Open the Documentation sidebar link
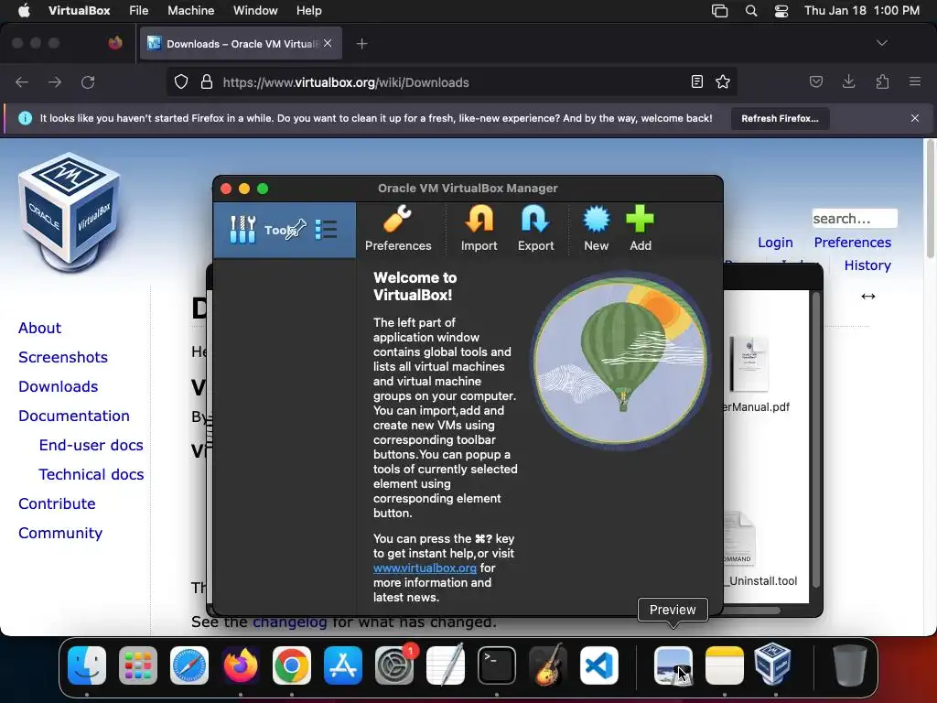The image size is (937, 703). click(73, 416)
